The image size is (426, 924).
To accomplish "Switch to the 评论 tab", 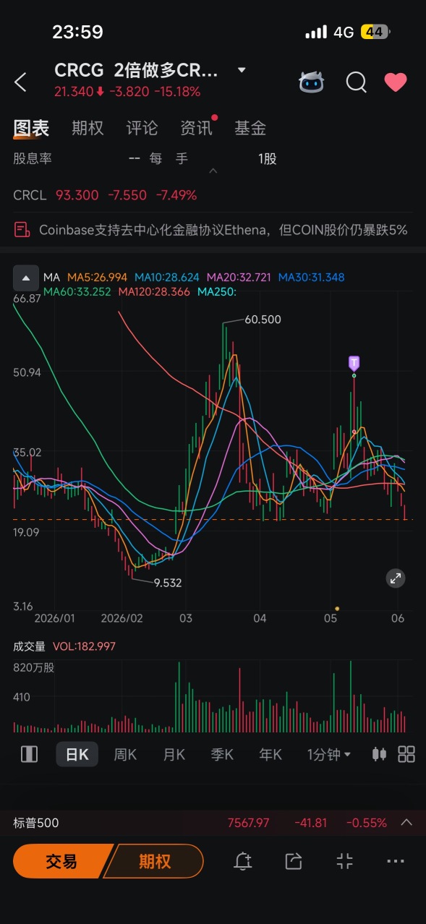I will coord(142,128).
